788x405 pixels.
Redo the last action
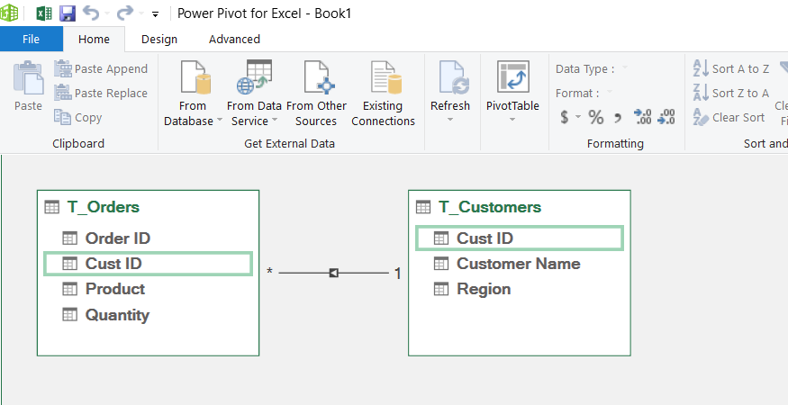coord(125,13)
